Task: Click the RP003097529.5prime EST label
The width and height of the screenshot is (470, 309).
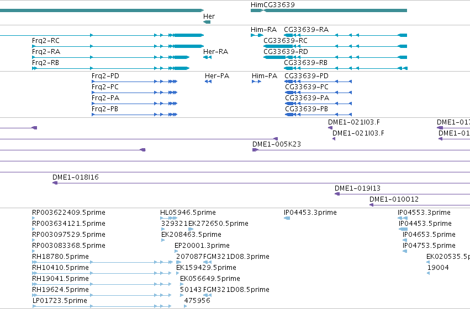Action: (x=68, y=235)
